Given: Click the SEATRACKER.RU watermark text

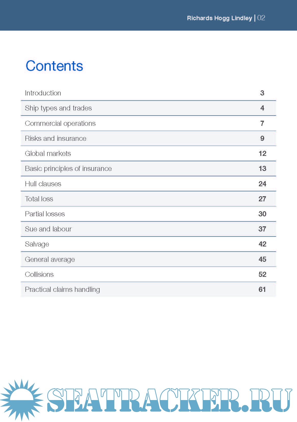Looking at the screenshot, I should (x=169, y=400).
